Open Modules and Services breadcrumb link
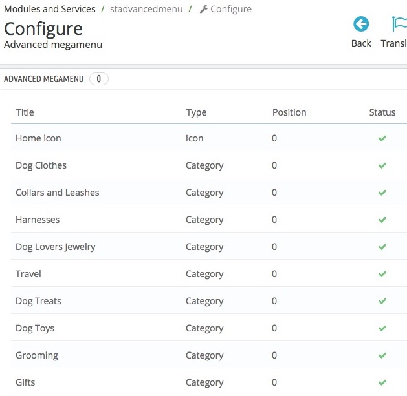Viewport: 407px width, 396px height. (x=50, y=9)
